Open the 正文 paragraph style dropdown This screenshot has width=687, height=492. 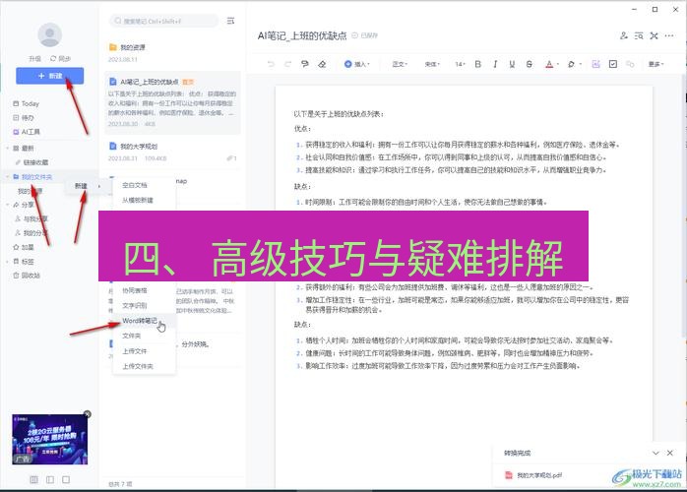[400, 64]
